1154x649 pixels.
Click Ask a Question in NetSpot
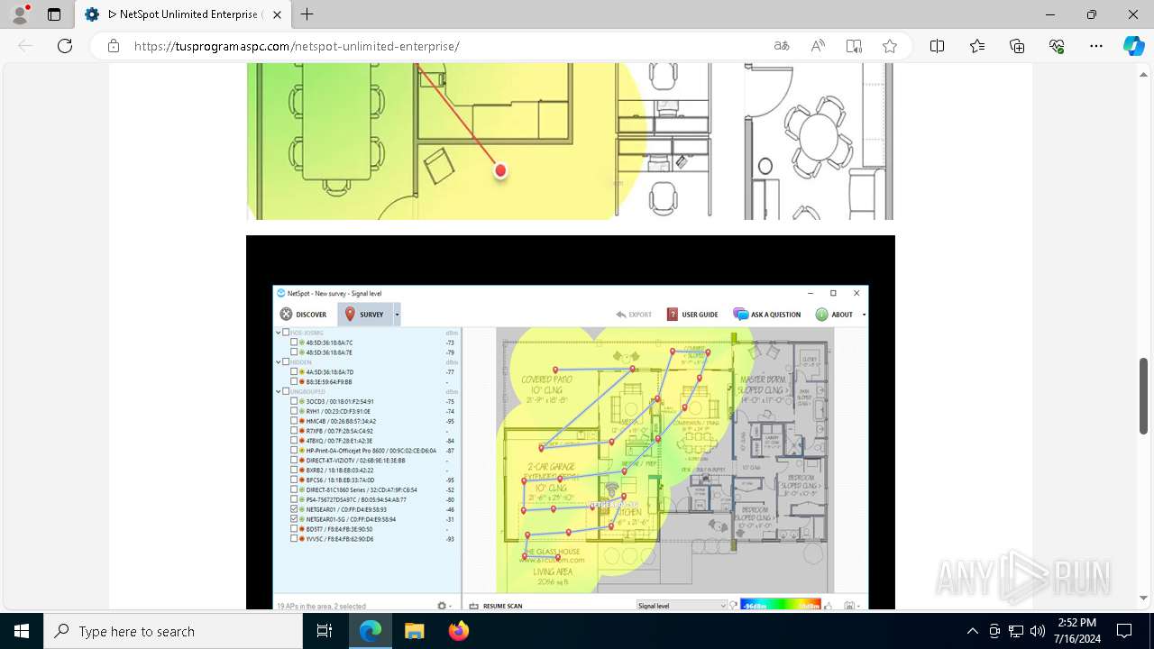(x=767, y=315)
